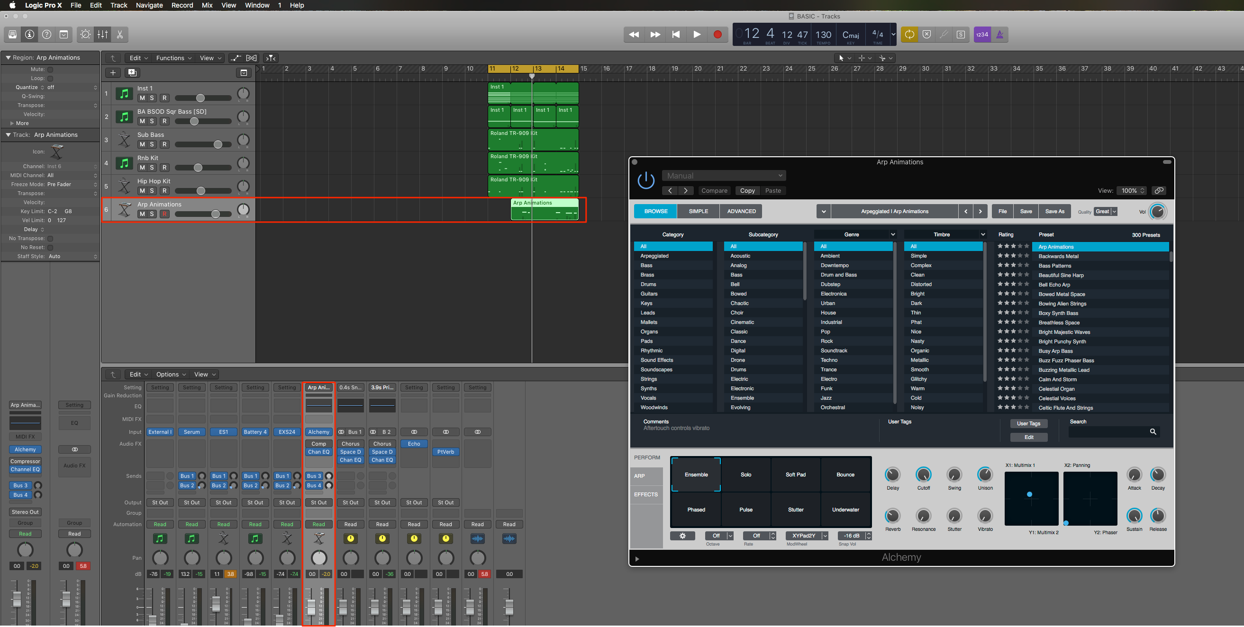Mute the Inst 1 track

(x=142, y=98)
